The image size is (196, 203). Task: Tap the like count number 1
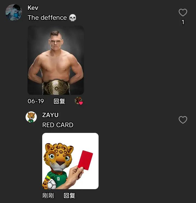tap(183, 22)
